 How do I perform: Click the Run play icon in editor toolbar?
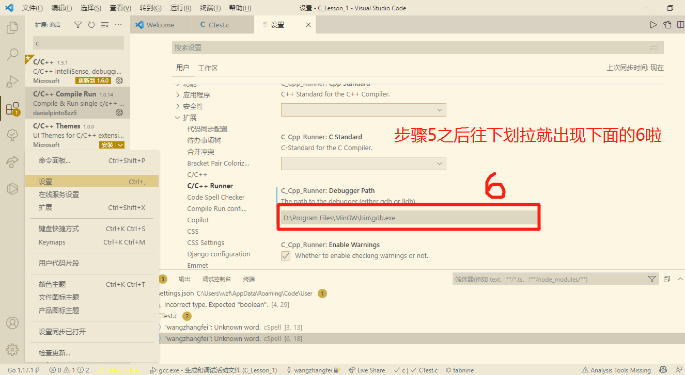click(653, 25)
